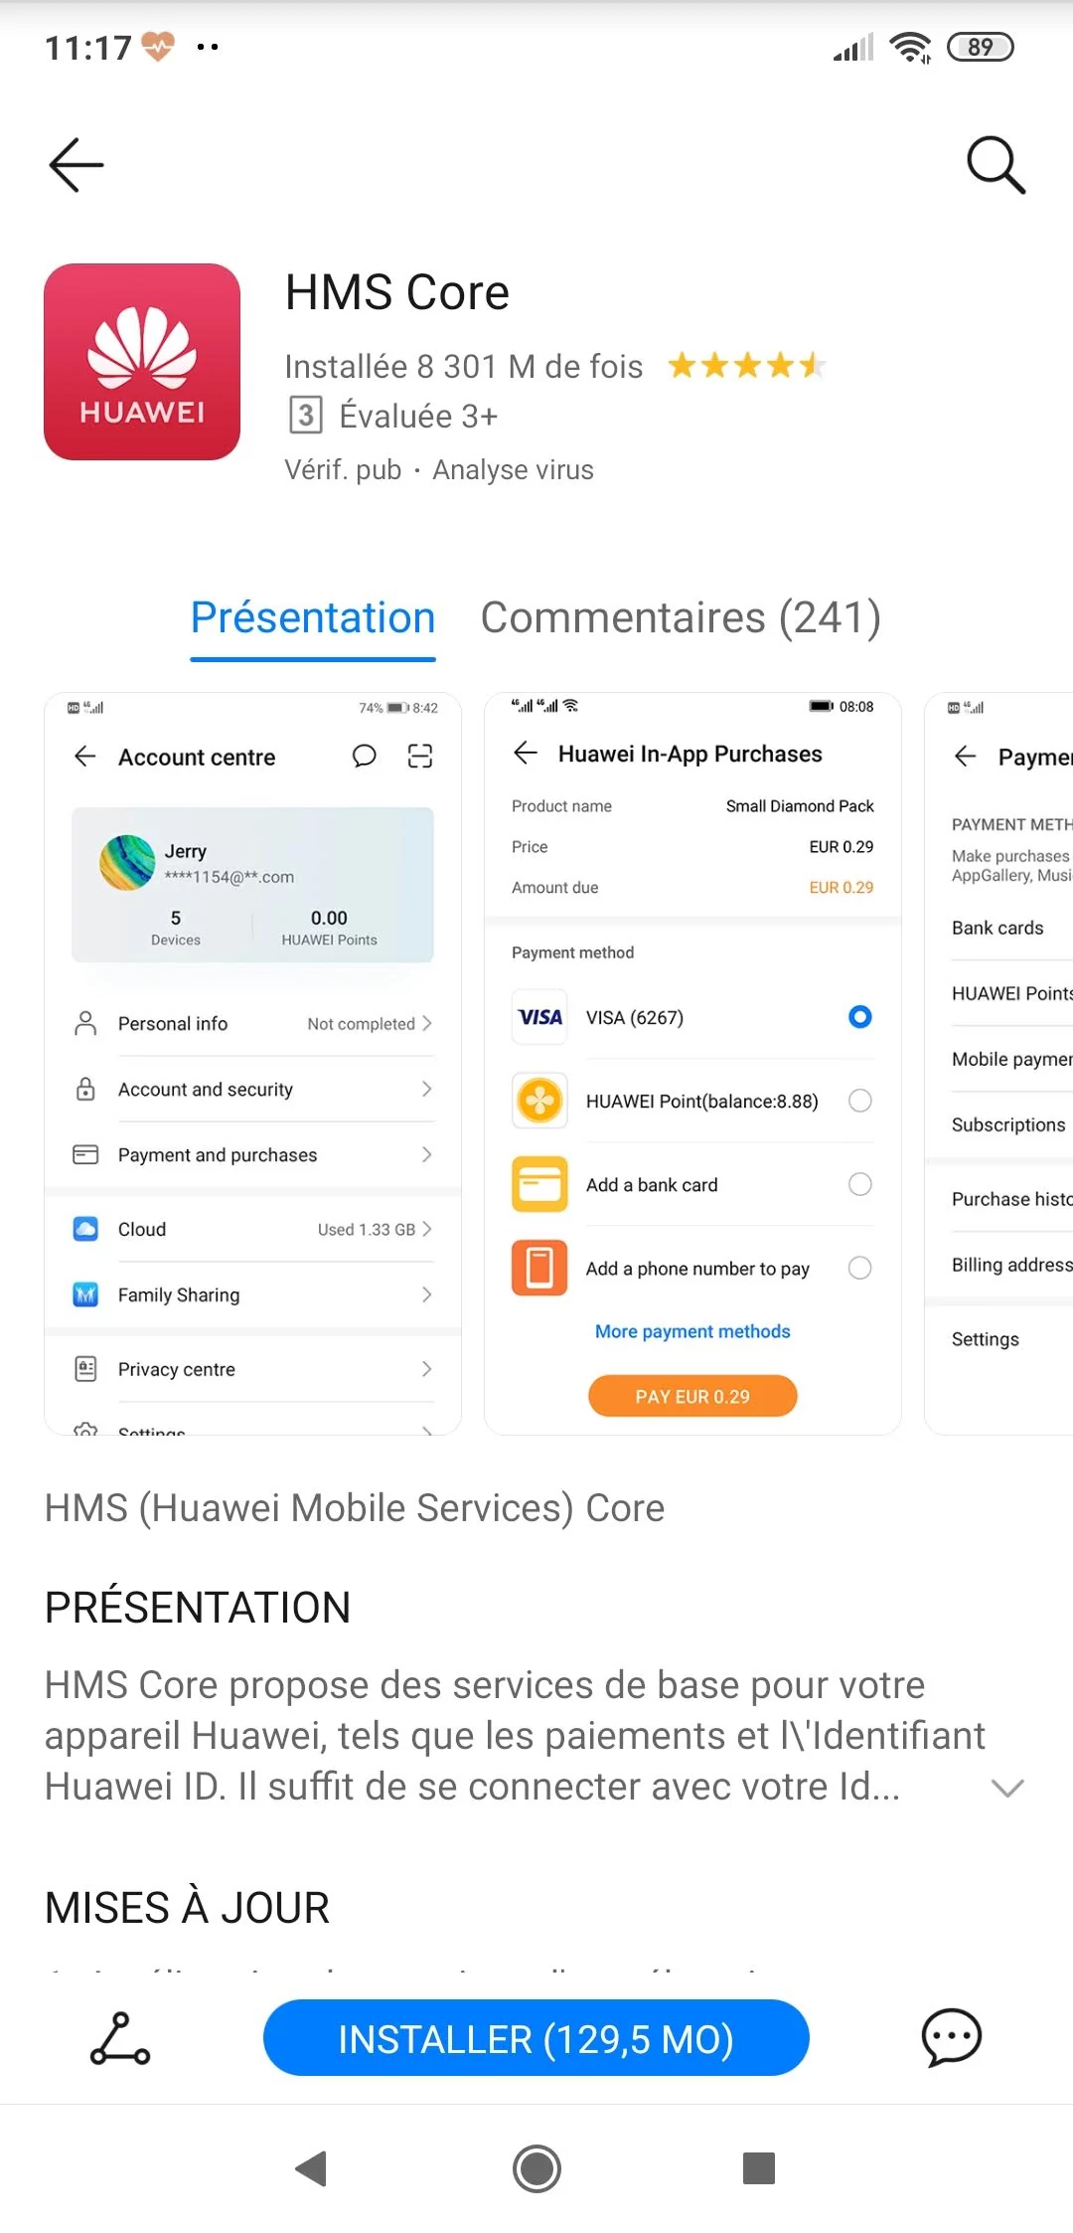The width and height of the screenshot is (1073, 2233).
Task: Open Account centre screenshot thumbnail
Action: [253, 1064]
